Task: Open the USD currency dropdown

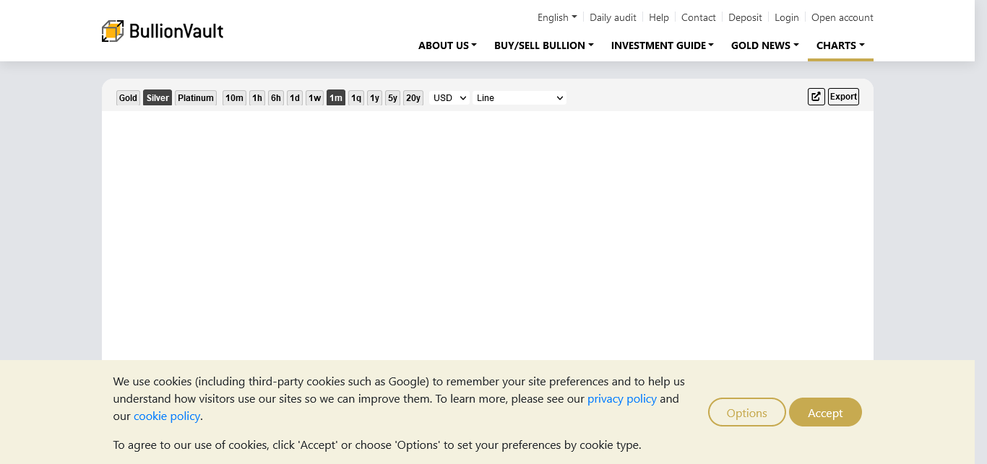Action: (x=449, y=98)
